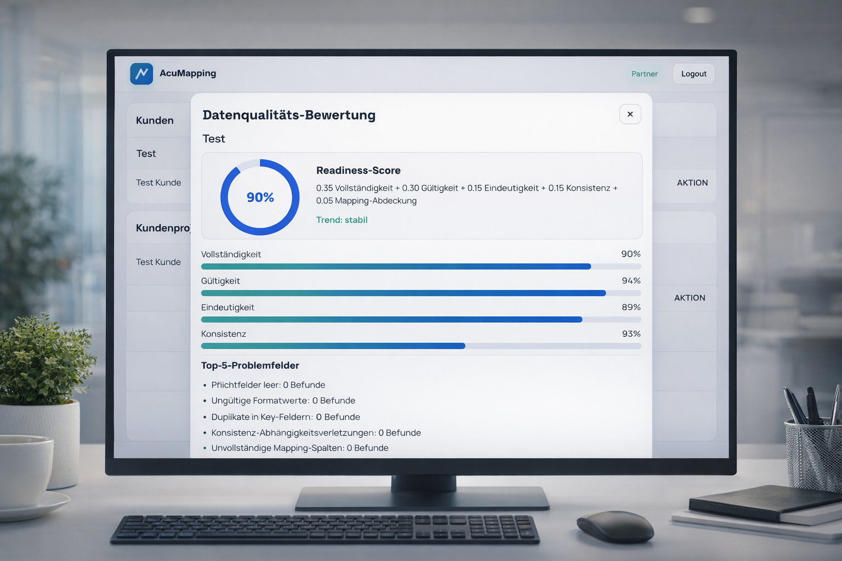
Task: Click "Duplikate in Key-Feldern" problem entry
Action: pyautogui.click(x=286, y=417)
